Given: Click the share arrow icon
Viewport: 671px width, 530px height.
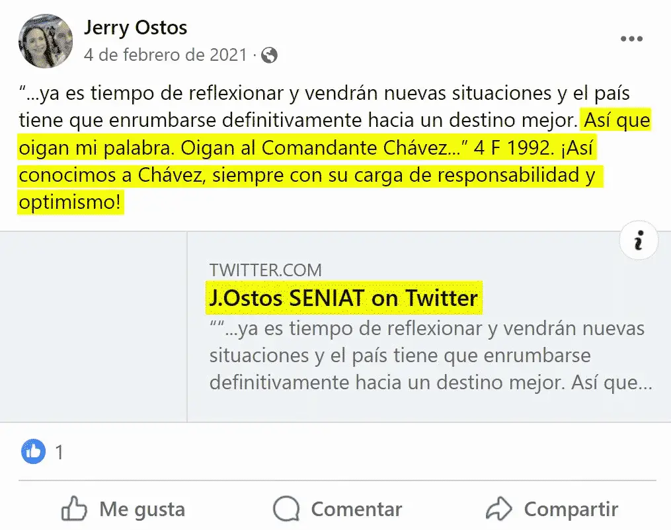Looking at the screenshot, I should [x=499, y=509].
